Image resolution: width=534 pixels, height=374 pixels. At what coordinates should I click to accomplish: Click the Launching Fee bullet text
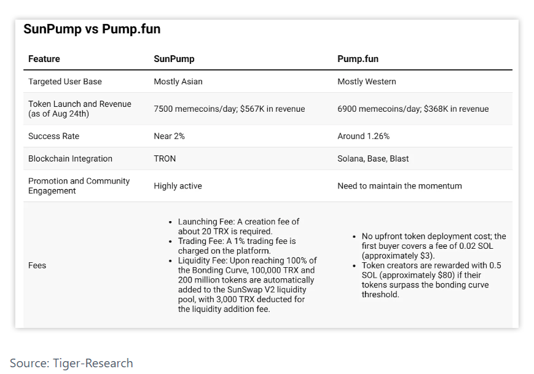pyautogui.click(x=238, y=227)
